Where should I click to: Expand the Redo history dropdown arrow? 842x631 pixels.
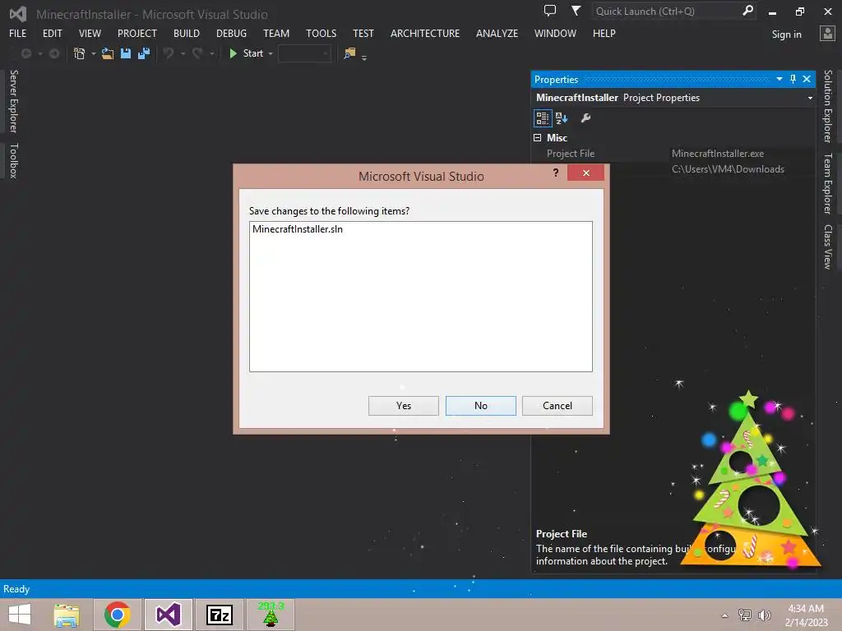[x=211, y=53]
